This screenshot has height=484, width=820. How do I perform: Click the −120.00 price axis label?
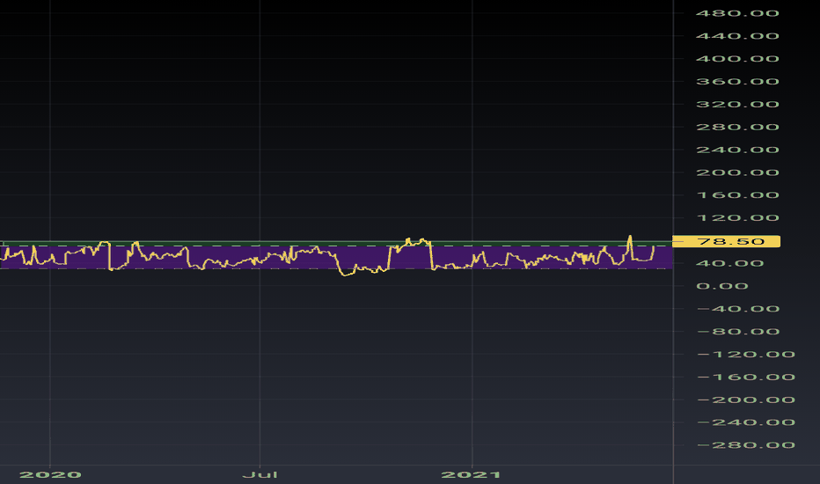click(x=746, y=355)
